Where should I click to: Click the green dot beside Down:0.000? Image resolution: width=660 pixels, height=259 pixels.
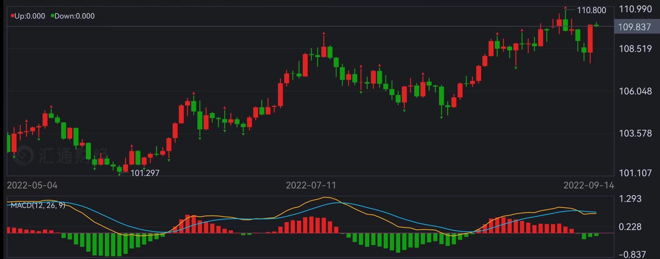(53, 16)
